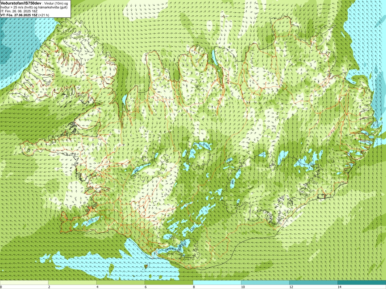Click the legend scale label "14"
The image size is (386, 289).
[339, 287]
